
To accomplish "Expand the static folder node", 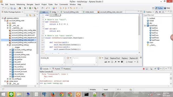I will [x=8, y=23].
